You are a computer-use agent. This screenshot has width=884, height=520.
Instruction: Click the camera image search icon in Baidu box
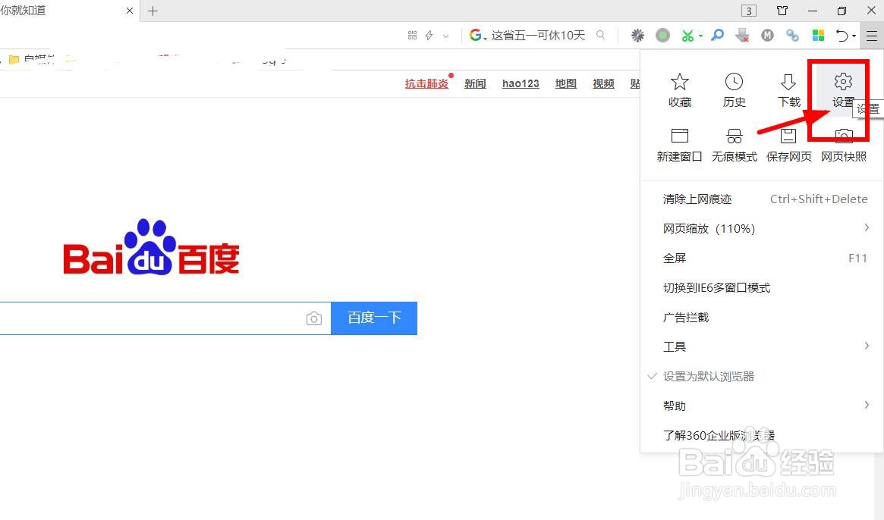[314, 318]
